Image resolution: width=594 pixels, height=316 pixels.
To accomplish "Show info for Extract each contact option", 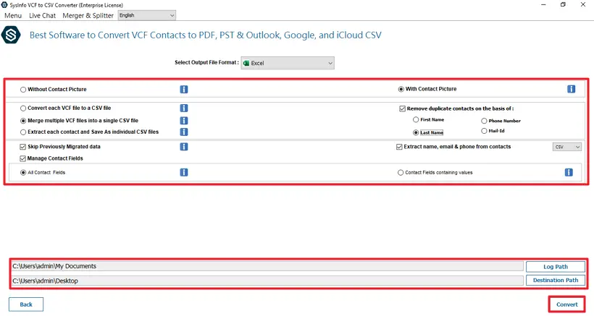I will [184, 132].
